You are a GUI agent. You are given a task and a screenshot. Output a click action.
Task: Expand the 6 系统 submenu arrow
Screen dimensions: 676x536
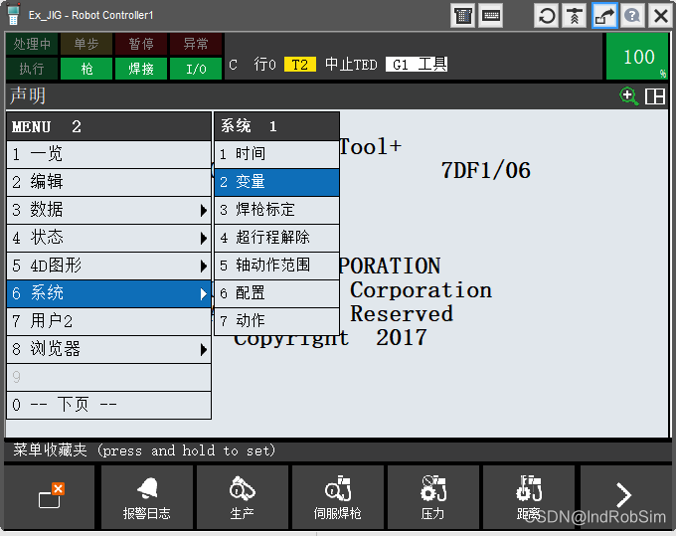[x=204, y=294]
